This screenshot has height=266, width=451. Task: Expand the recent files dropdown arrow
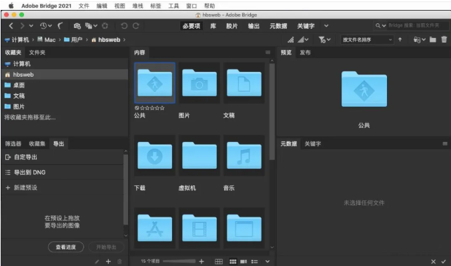click(x=50, y=26)
